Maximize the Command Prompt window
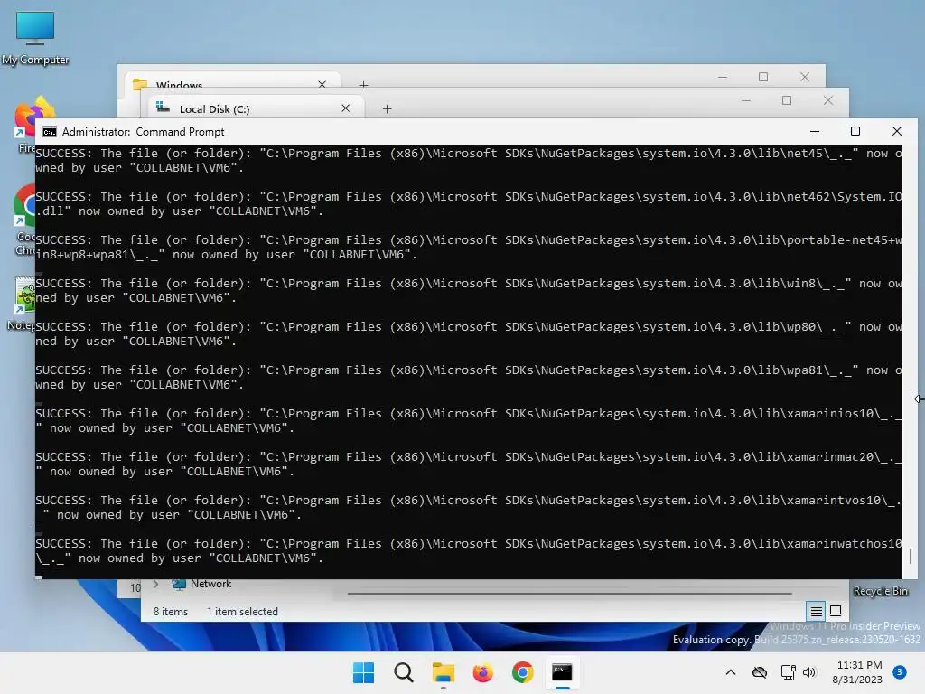This screenshot has height=694, width=925. tap(855, 132)
